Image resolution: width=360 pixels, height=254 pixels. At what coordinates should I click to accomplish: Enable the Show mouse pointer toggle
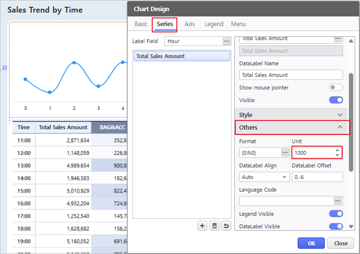(x=336, y=88)
